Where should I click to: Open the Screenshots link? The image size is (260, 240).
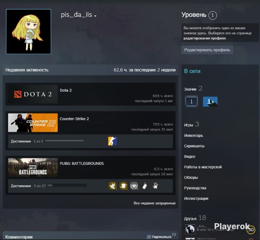click(x=194, y=146)
